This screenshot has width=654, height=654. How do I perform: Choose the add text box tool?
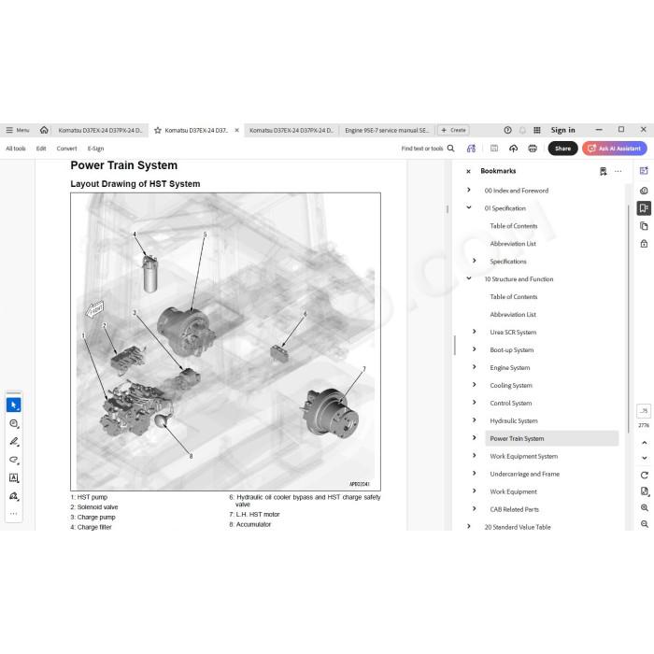point(14,478)
